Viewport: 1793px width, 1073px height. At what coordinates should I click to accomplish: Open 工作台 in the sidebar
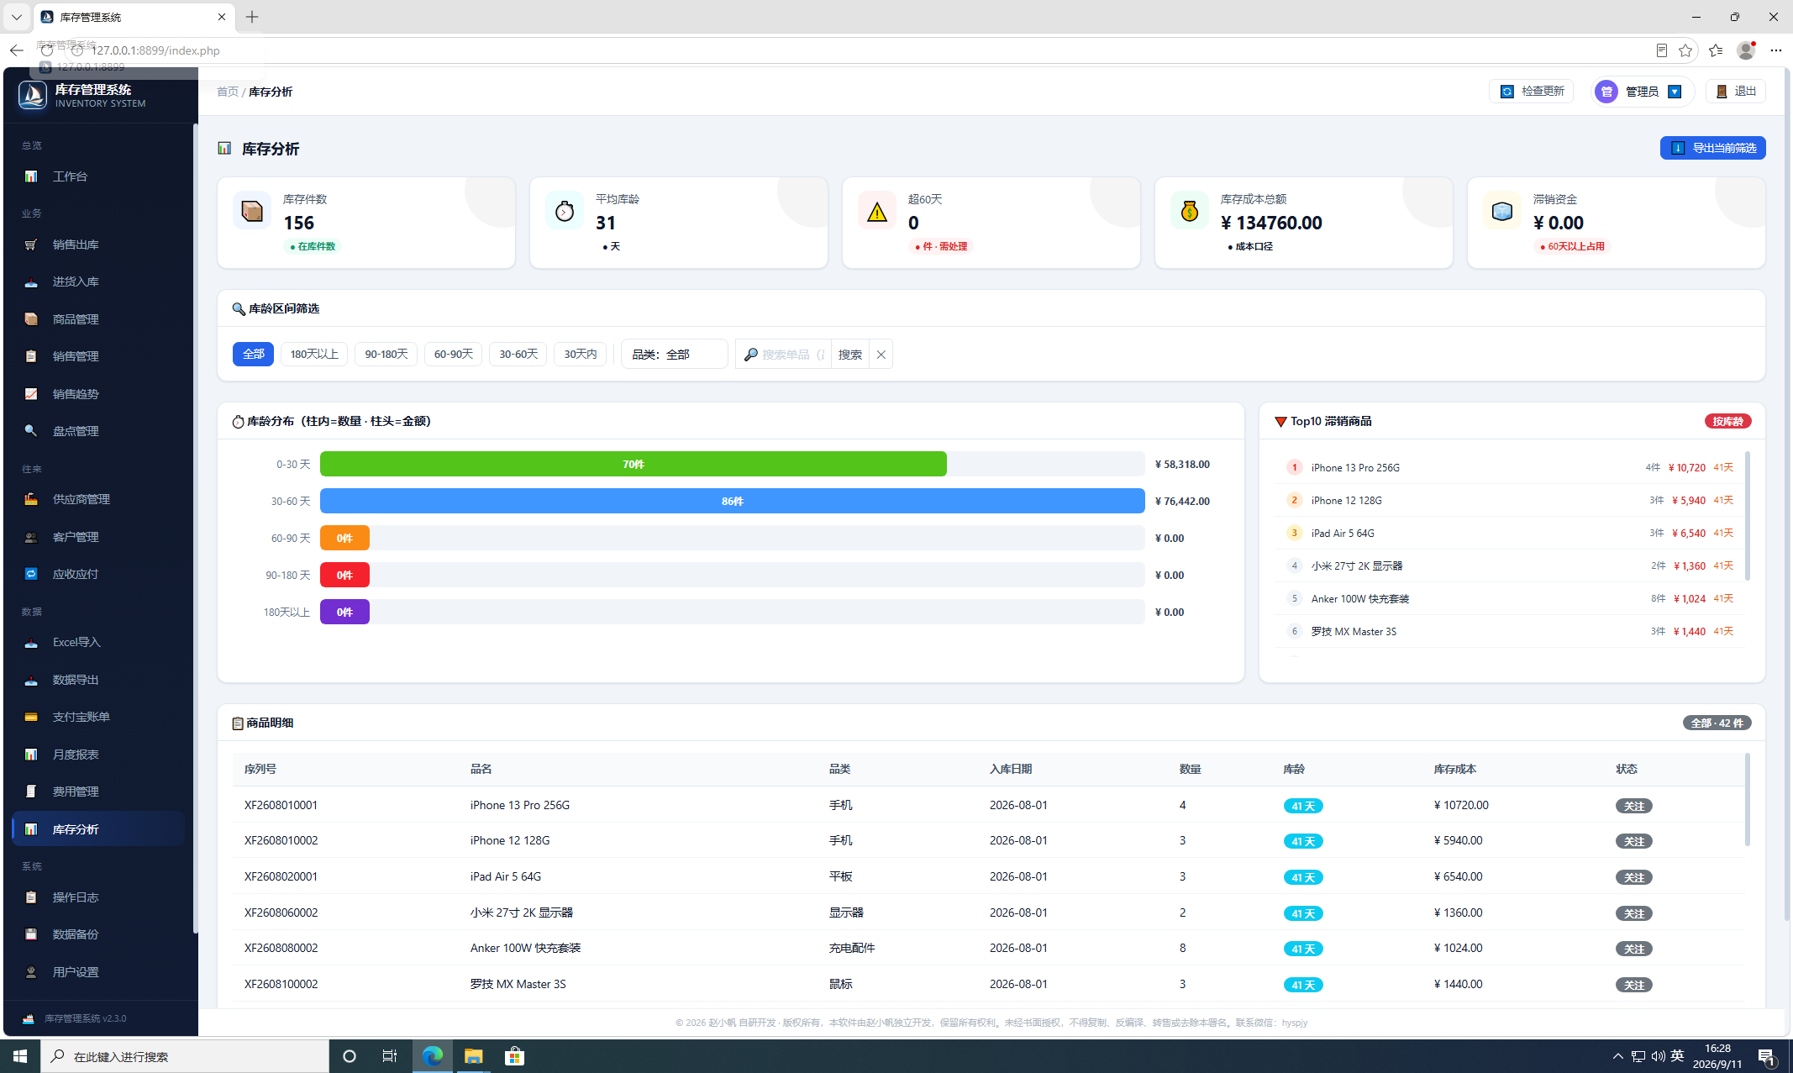tap(98, 176)
